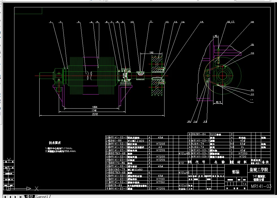Select the 材料 column header
The image size is (277, 198).
tap(242, 162)
